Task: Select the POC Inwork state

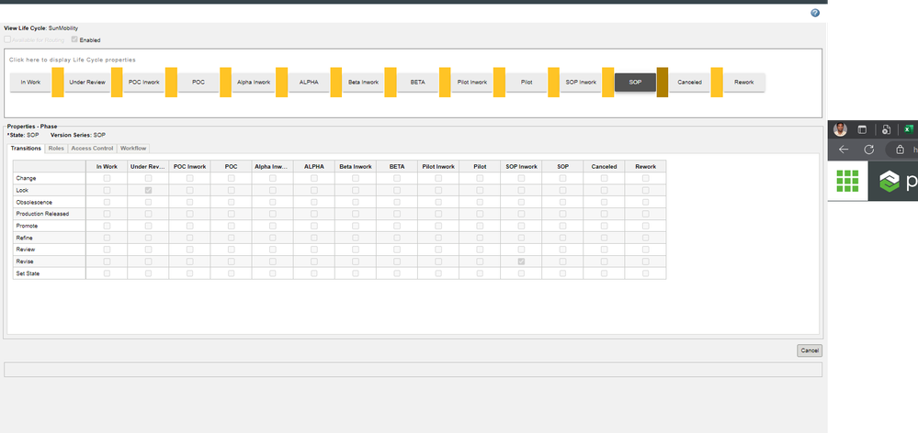Action: point(144,83)
